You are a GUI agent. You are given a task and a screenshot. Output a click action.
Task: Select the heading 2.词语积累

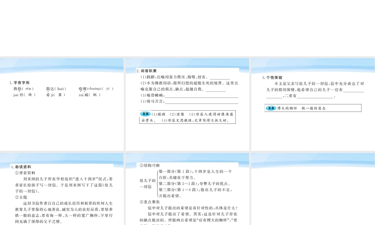(x=147, y=71)
